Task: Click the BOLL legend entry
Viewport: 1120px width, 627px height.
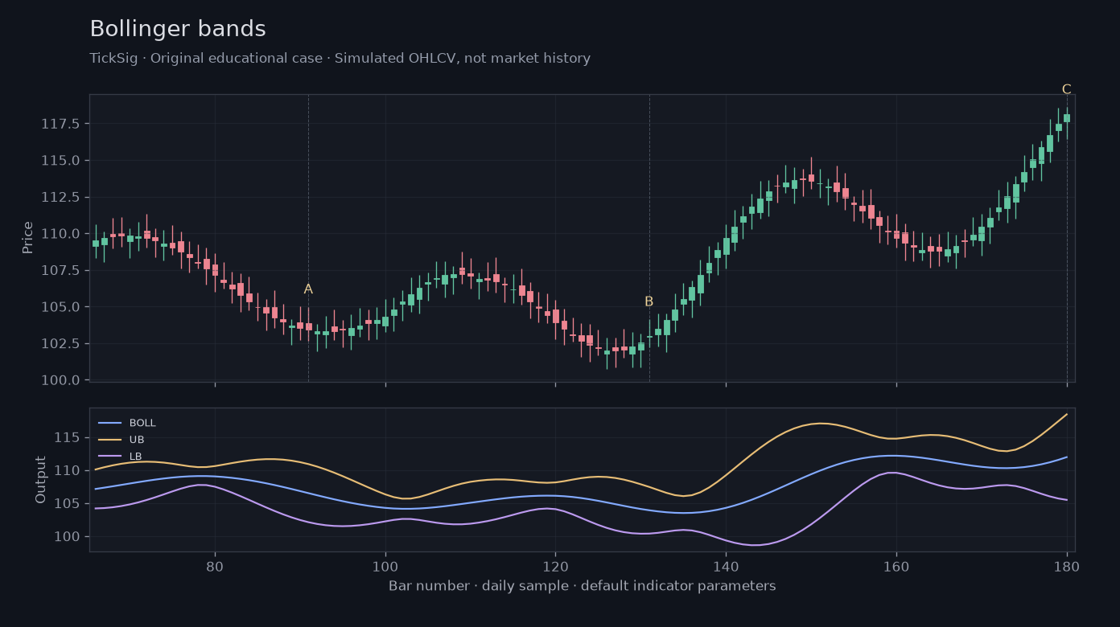Action: (127, 423)
